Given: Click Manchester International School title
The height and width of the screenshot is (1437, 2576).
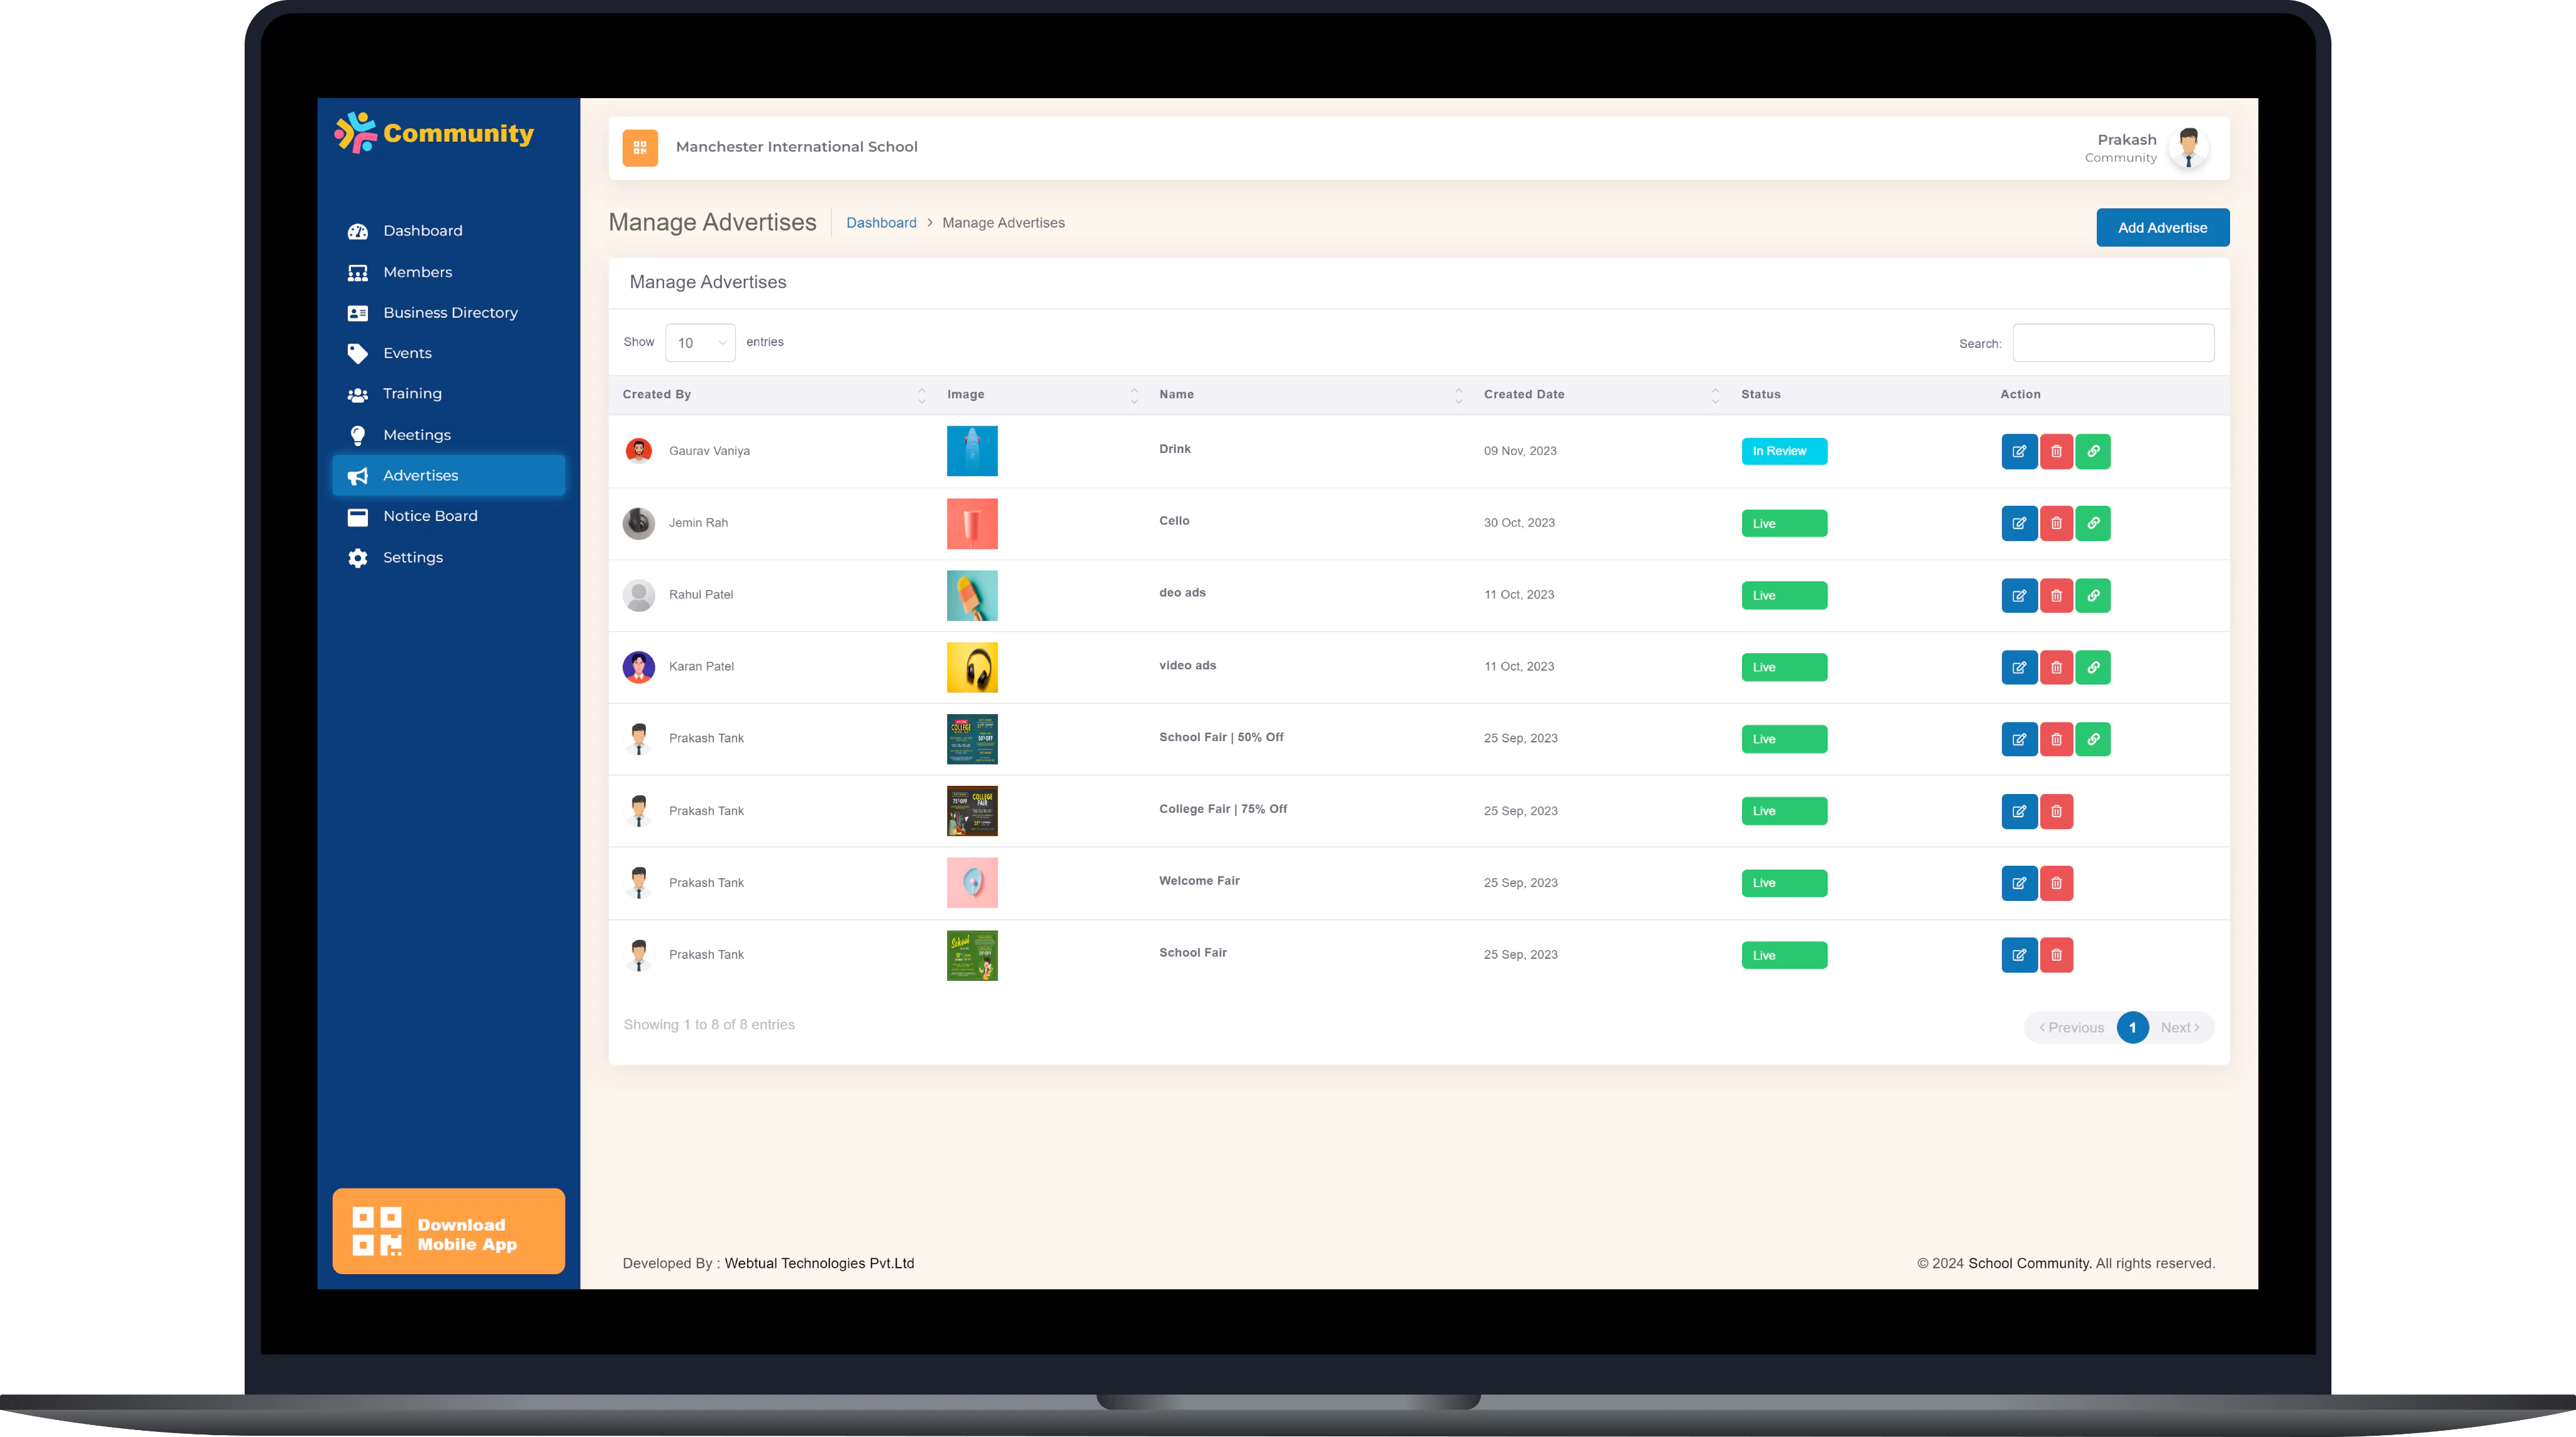Looking at the screenshot, I should [x=796, y=147].
